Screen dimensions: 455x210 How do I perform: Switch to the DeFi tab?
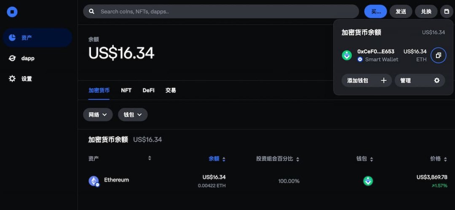(148, 90)
